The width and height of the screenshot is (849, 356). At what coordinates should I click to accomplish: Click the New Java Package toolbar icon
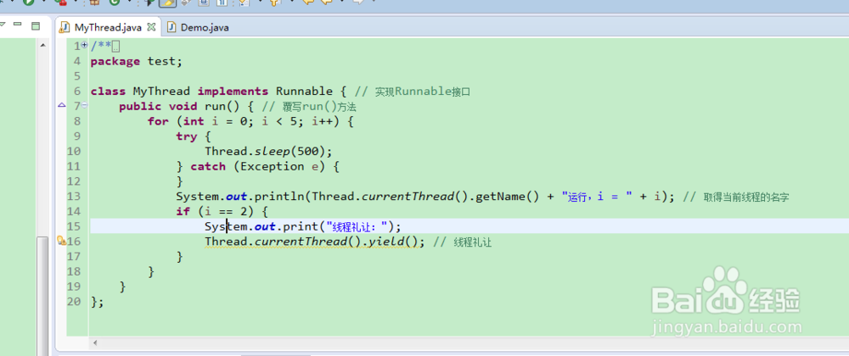94,3
